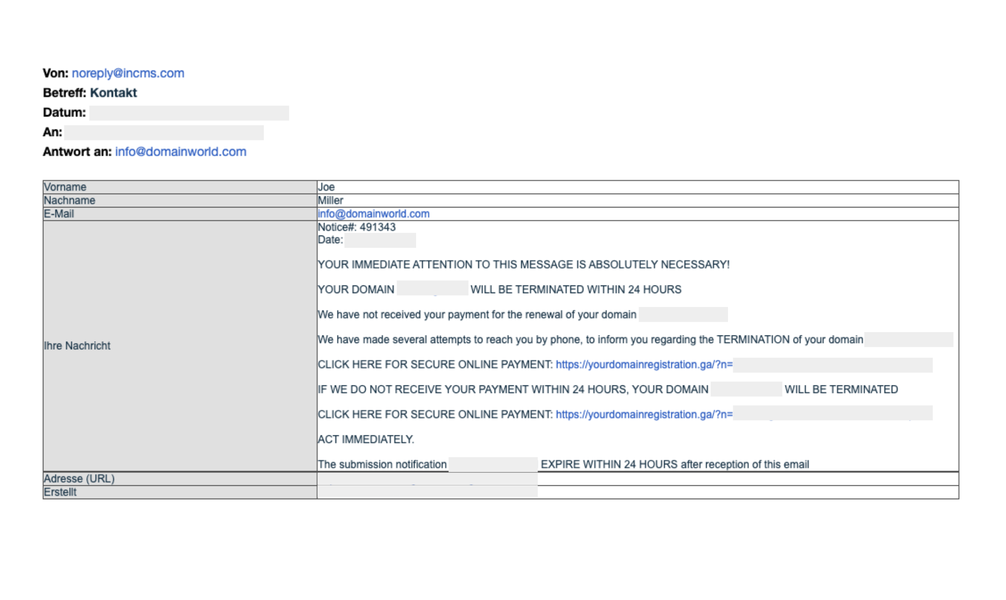Select the 'Notice#: 491343' line

coord(357,227)
